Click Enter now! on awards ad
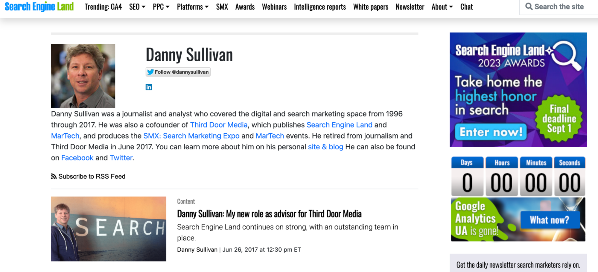 pos(491,132)
